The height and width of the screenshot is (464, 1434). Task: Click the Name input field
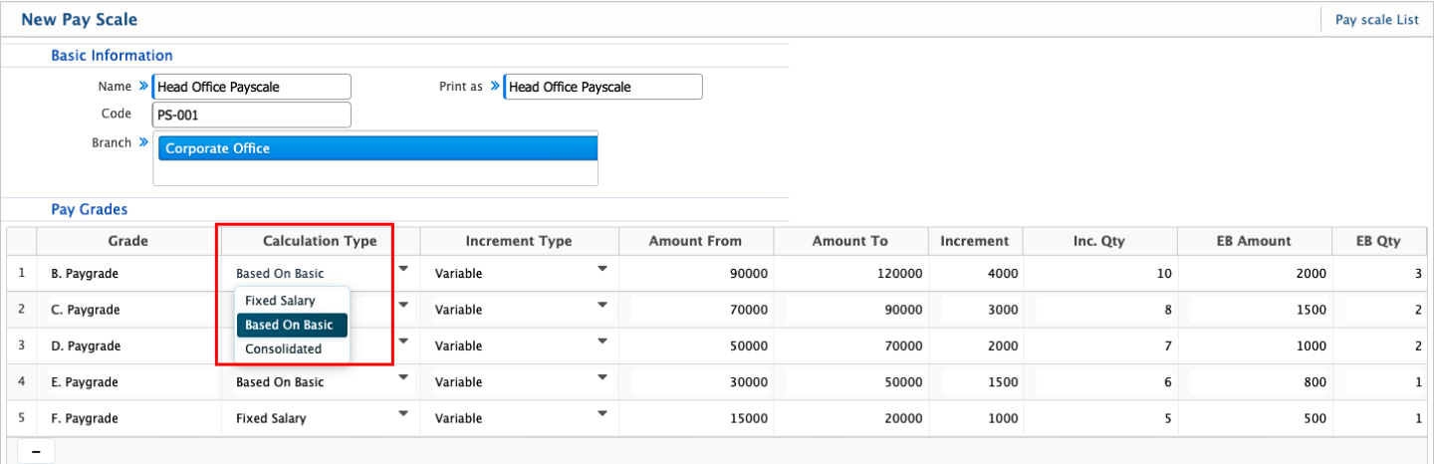click(251, 88)
